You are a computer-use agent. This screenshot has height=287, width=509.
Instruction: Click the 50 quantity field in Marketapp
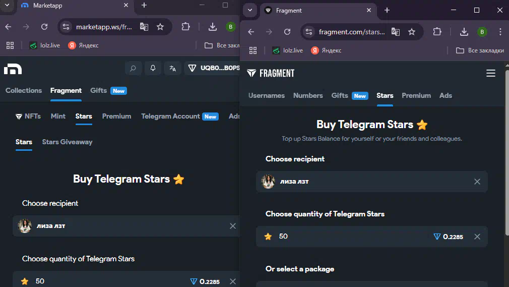(x=126, y=280)
